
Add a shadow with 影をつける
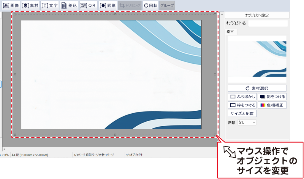tap(272, 96)
